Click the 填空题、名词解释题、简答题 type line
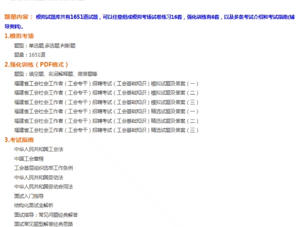 56,74
